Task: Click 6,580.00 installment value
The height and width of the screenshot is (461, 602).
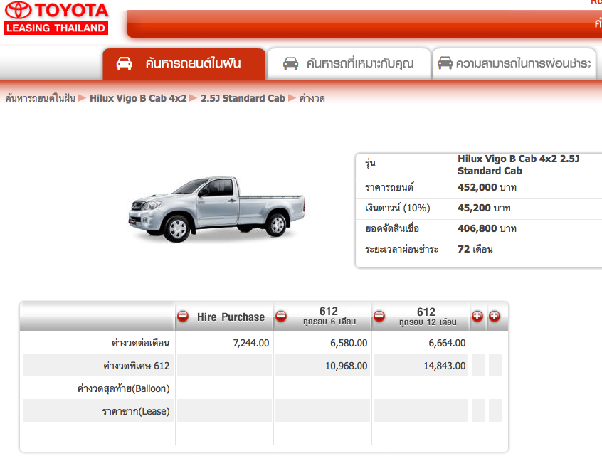Action: click(349, 343)
